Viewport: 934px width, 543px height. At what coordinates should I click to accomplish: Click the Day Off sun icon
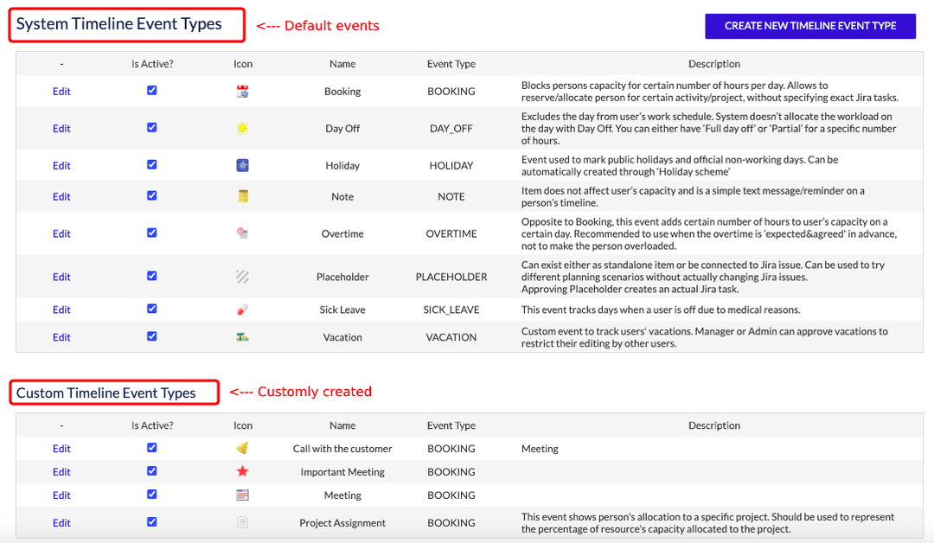242,128
